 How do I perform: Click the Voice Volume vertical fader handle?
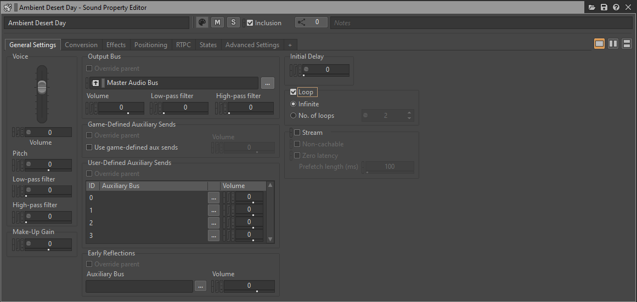pos(42,87)
